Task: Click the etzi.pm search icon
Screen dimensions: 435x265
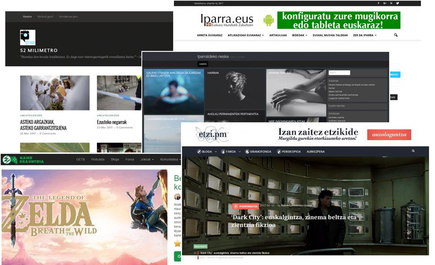Action: (x=413, y=151)
